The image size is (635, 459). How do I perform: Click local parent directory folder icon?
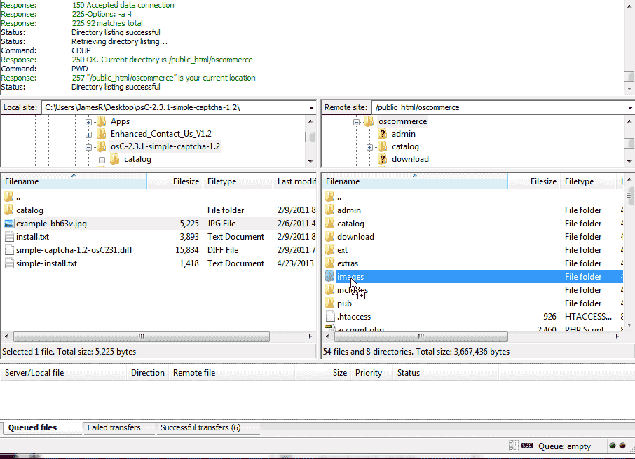pyautogui.click(x=9, y=197)
